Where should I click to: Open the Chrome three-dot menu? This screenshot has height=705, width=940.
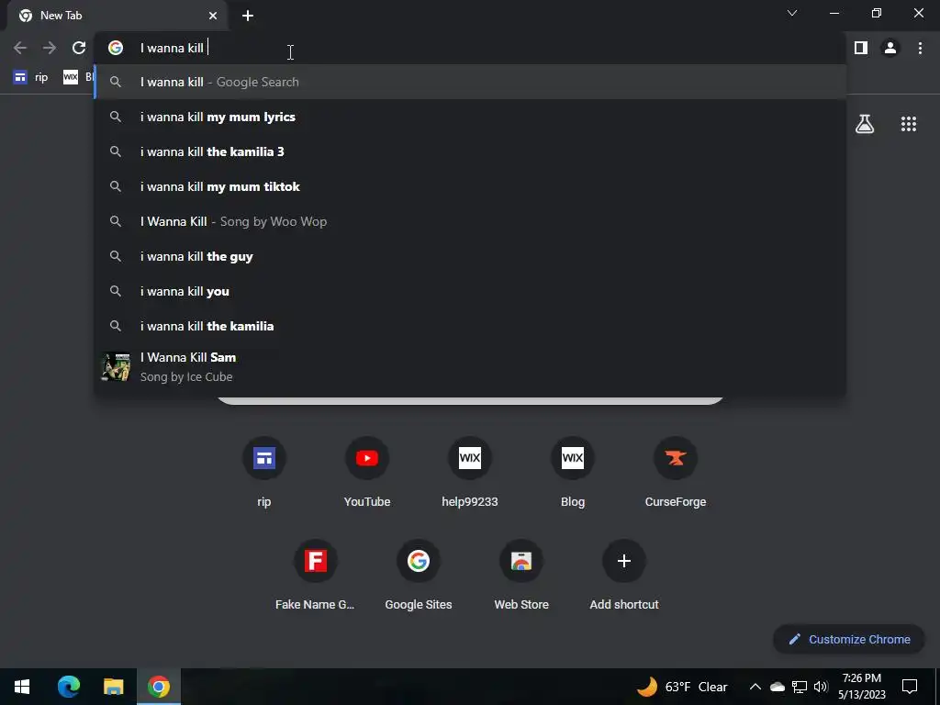tap(920, 48)
